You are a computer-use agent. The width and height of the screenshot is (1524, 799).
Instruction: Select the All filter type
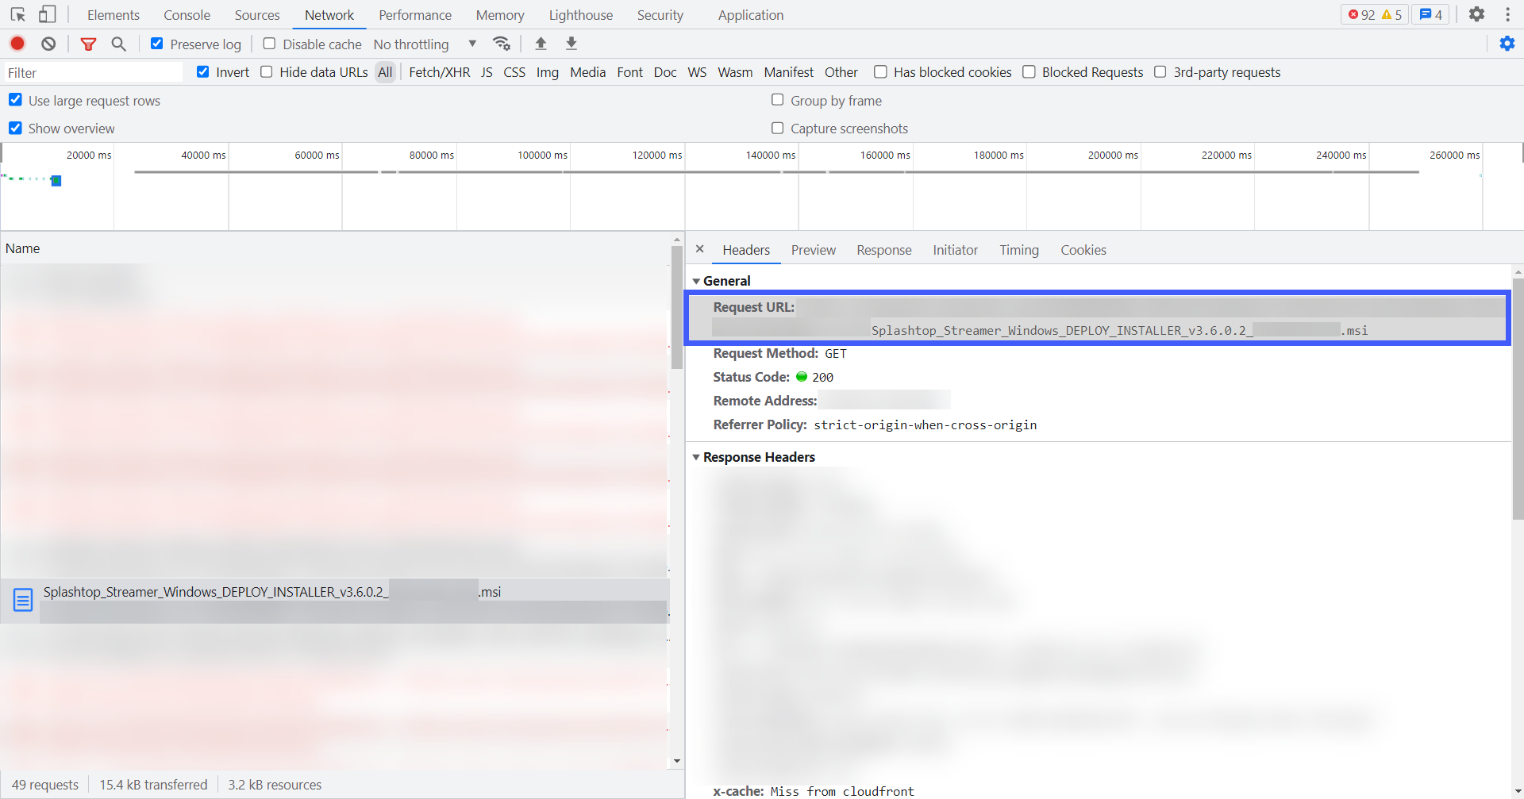[x=386, y=71]
